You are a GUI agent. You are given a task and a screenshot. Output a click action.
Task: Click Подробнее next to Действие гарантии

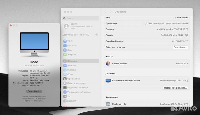tap(180, 47)
